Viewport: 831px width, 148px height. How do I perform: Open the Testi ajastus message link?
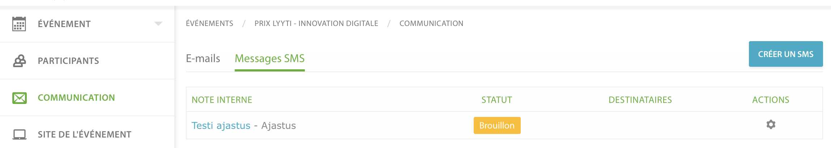click(221, 126)
